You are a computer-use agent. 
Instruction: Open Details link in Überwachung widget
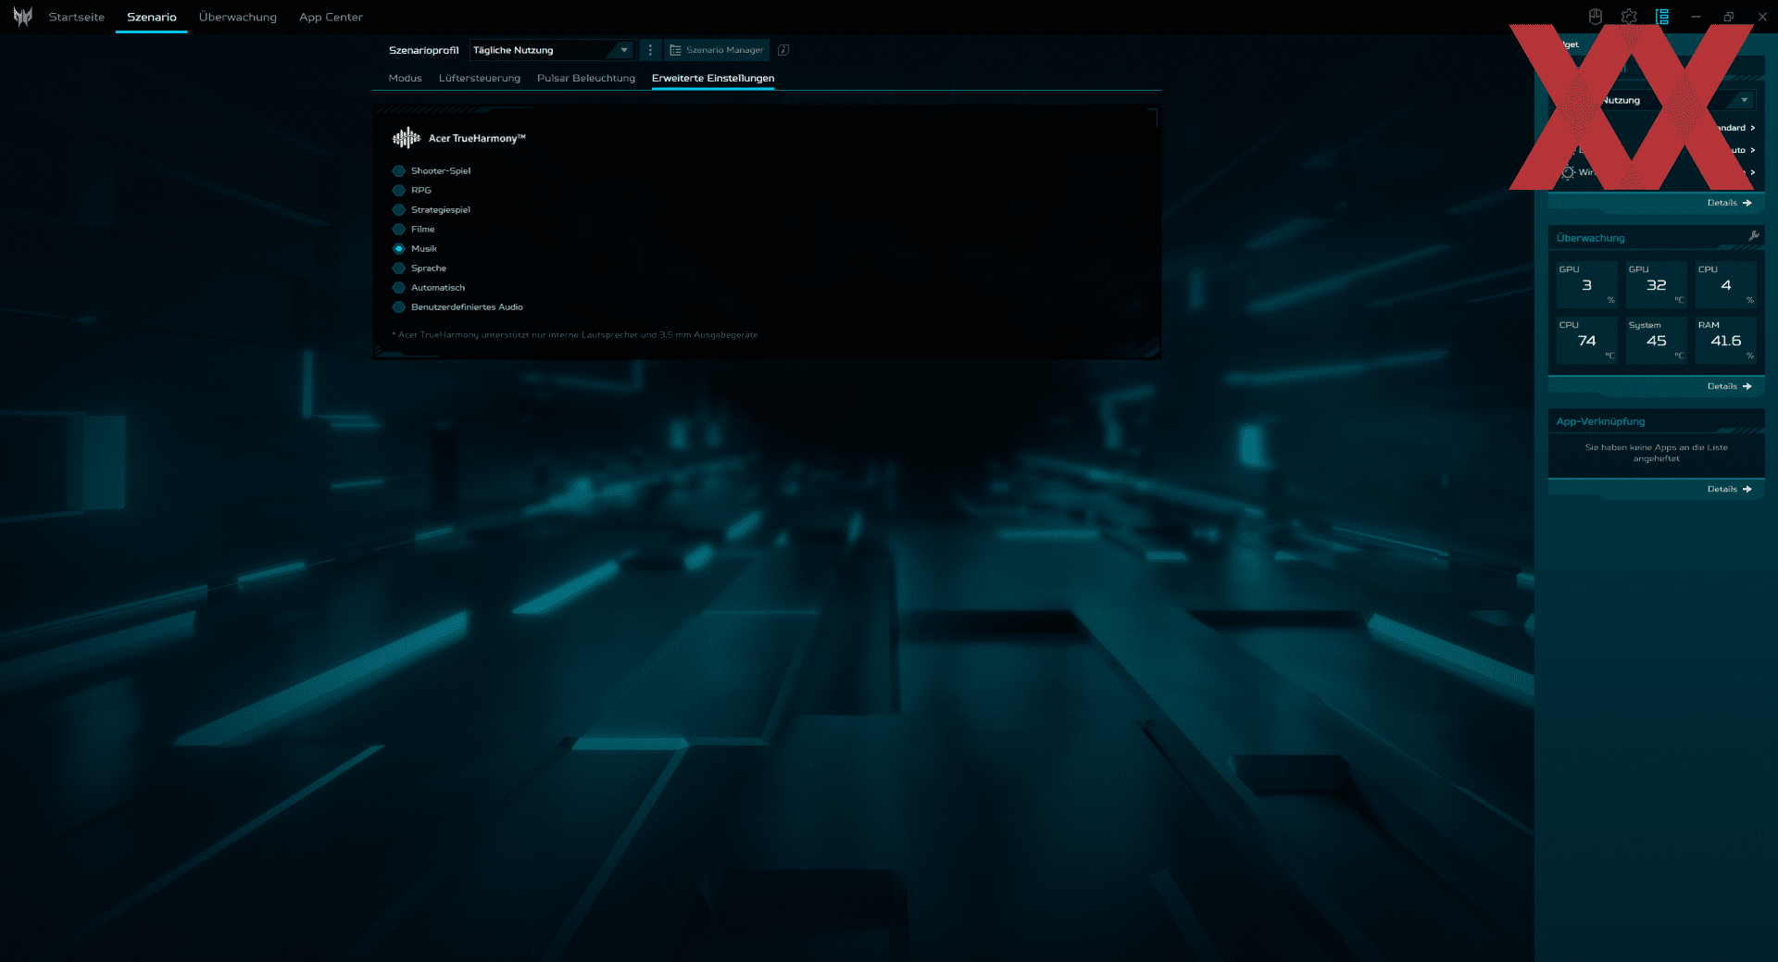coord(1729,386)
